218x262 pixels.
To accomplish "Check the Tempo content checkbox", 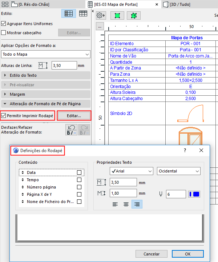I will [x=79, y=180].
